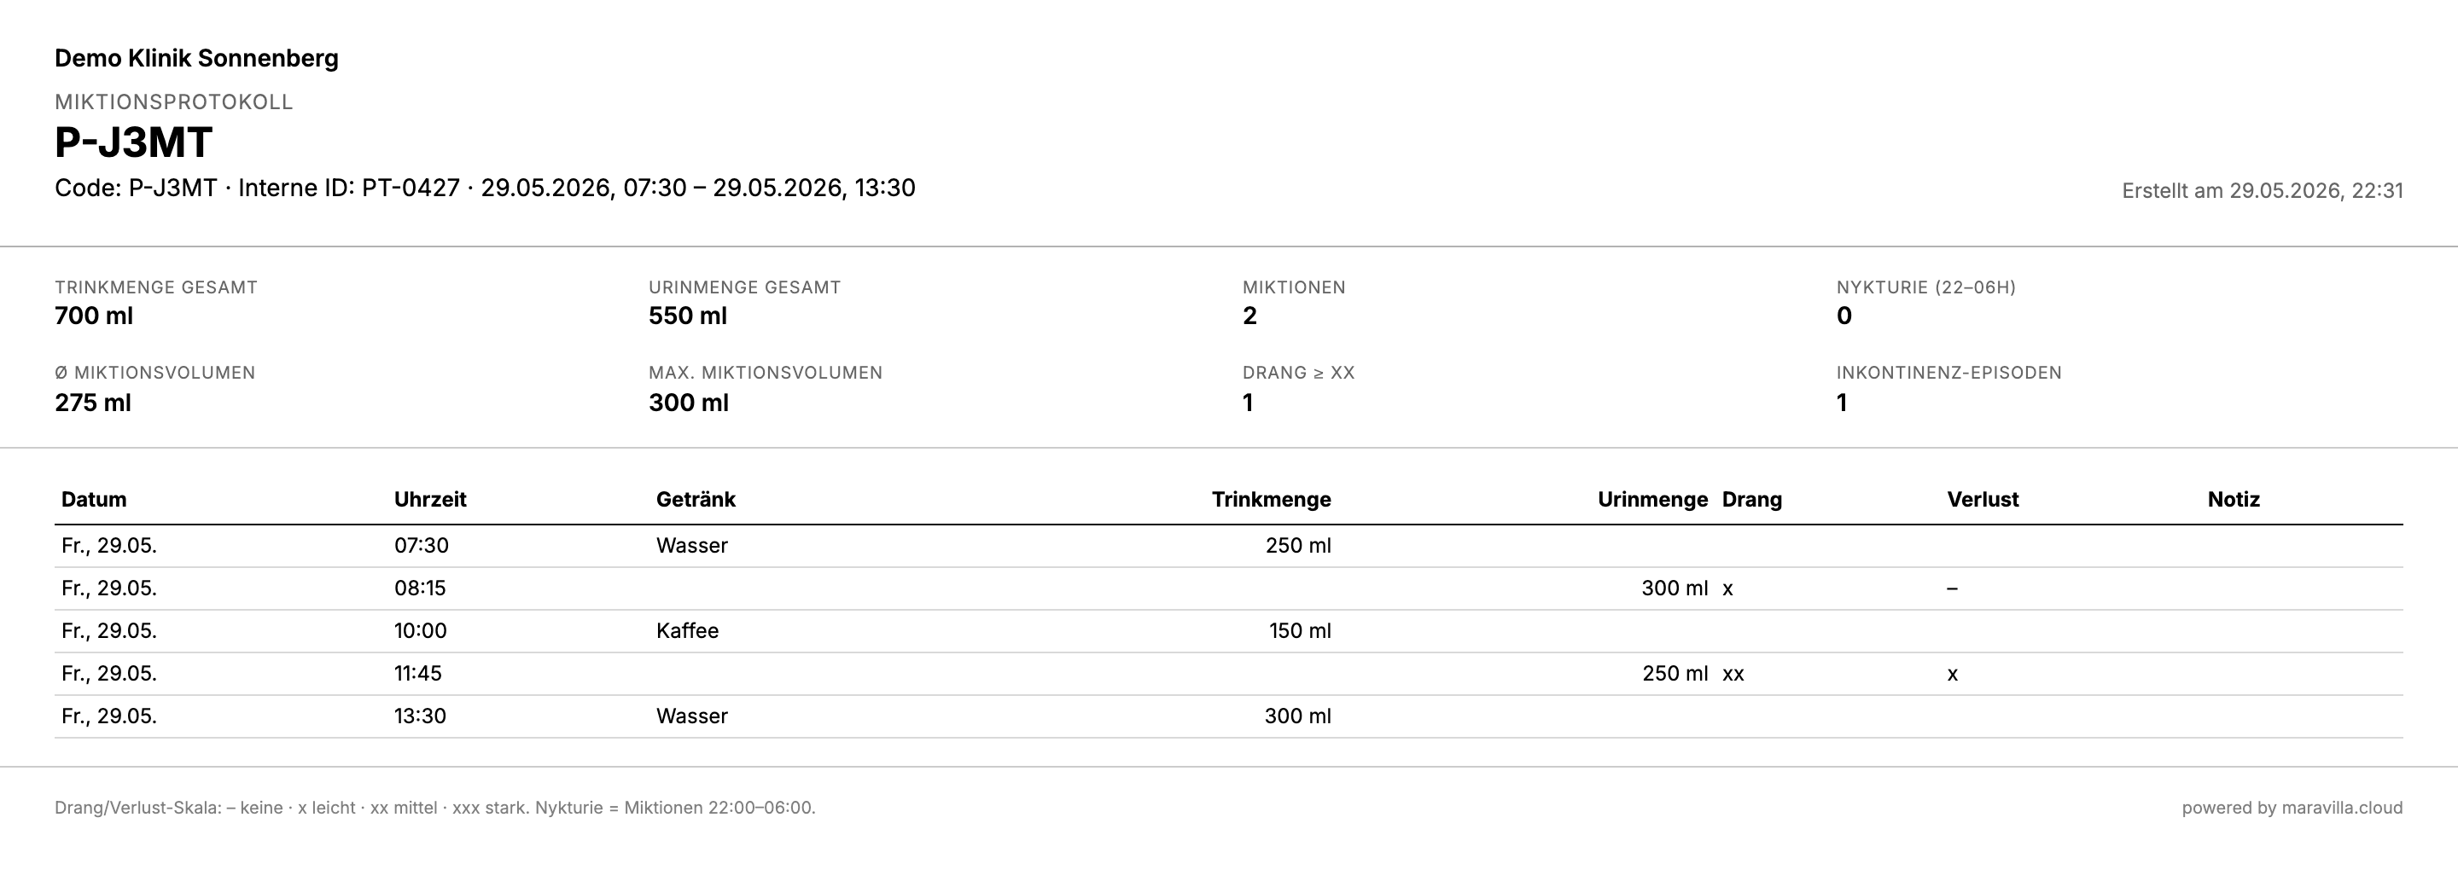The image size is (2458, 887).
Task: Click the 300 ml urine value at 08:15
Action: click(1675, 588)
